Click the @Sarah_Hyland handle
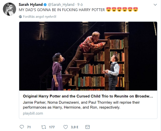This screenshot has width=161, height=131. pyautogui.click(x=61, y=5)
